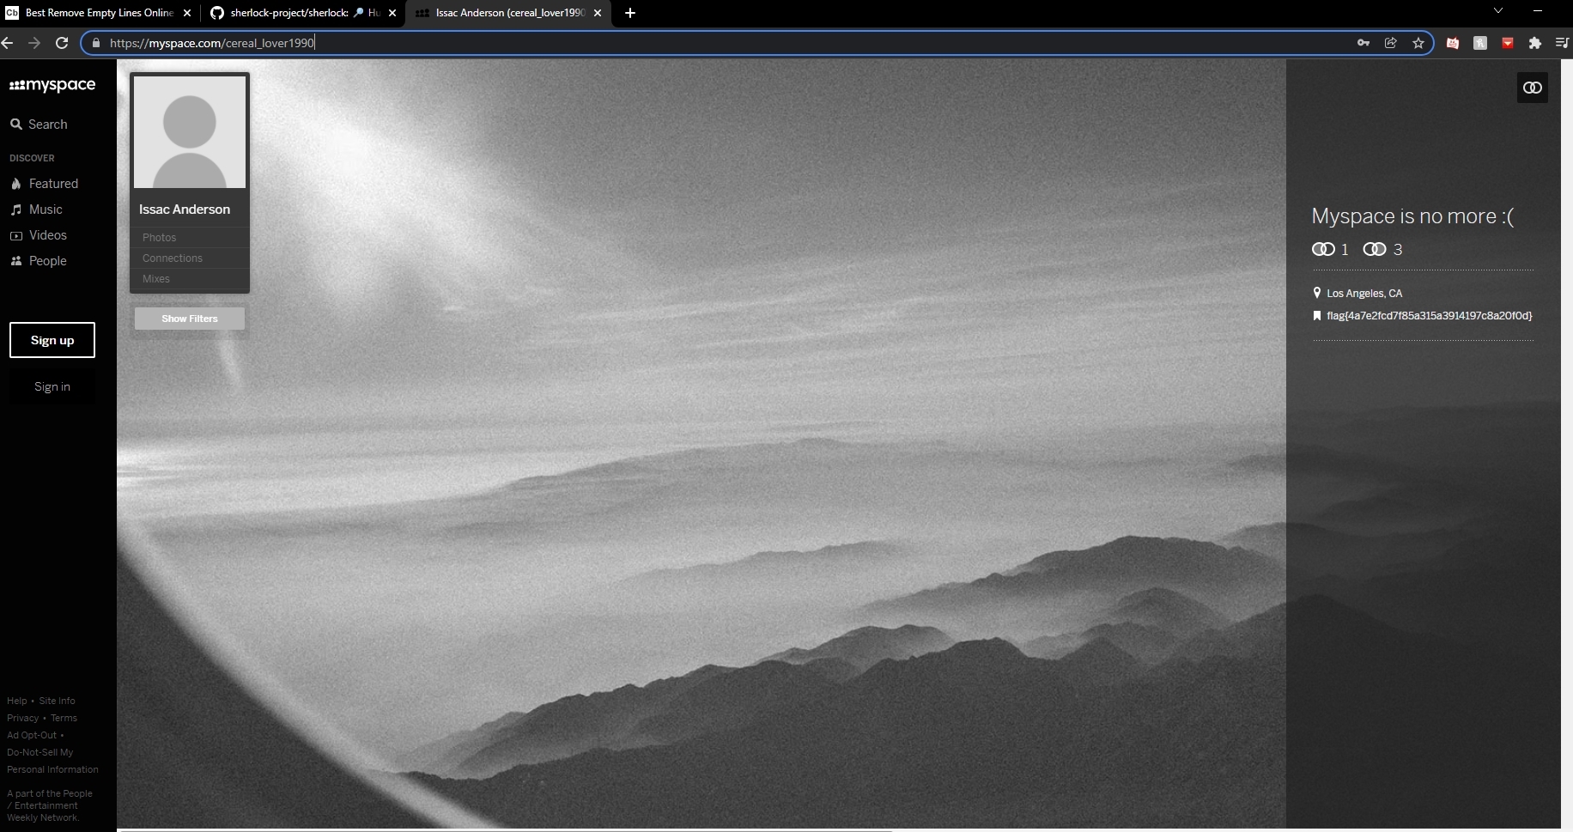Switch to Best Remove Empty Lines tab
This screenshot has height=832, width=1573.
(x=94, y=13)
